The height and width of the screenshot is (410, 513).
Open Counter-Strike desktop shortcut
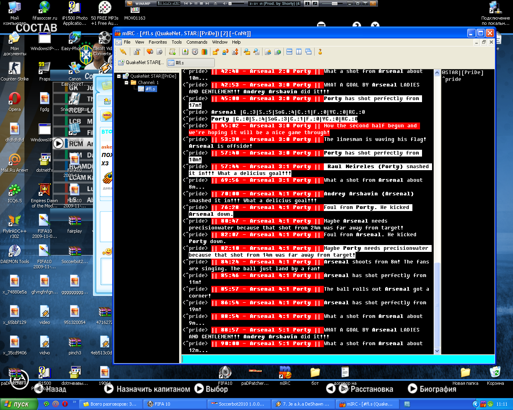tap(14, 71)
